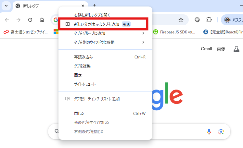Choose サイトをミュート menu entry
Viewport: 243px width, 148px height.
click(x=105, y=84)
